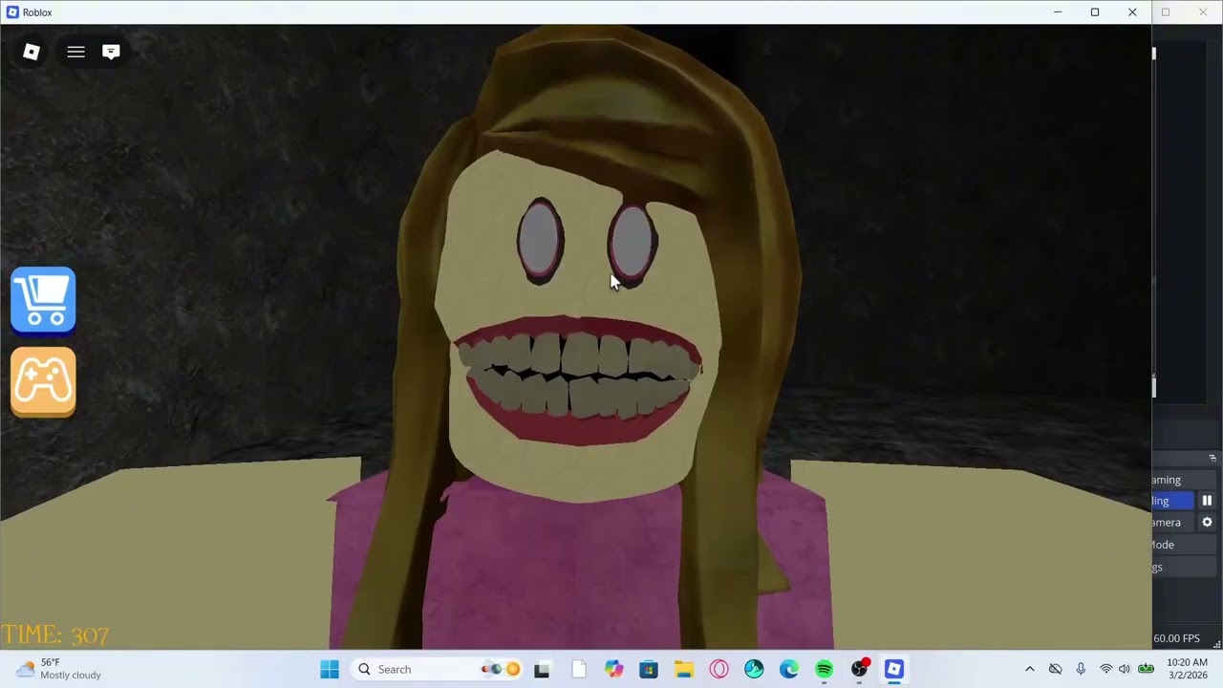Open Task View from the taskbar

click(542, 669)
